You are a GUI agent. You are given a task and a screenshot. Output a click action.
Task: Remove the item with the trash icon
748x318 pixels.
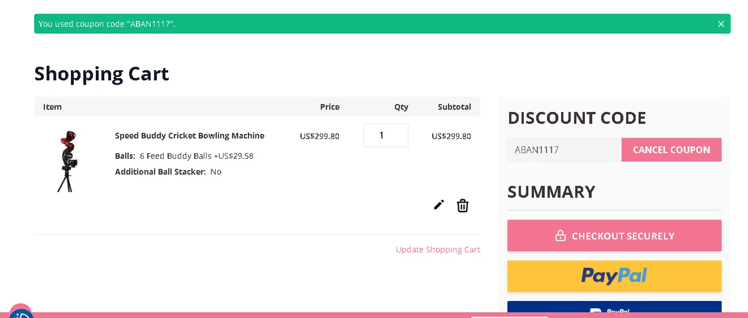(463, 206)
